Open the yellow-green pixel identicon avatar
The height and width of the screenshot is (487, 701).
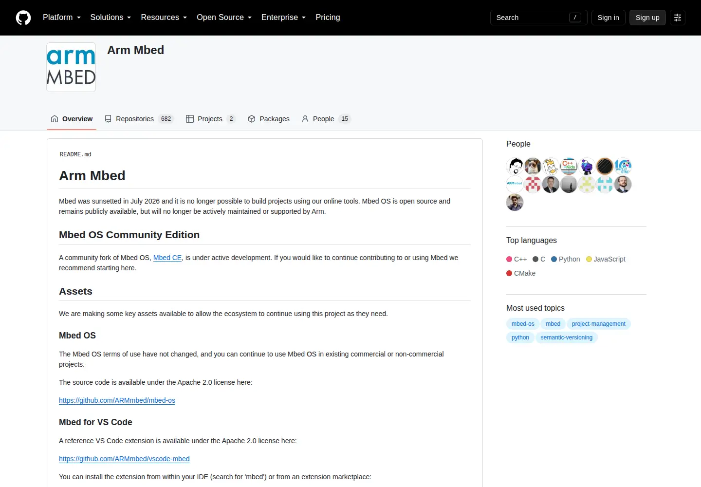click(x=587, y=184)
